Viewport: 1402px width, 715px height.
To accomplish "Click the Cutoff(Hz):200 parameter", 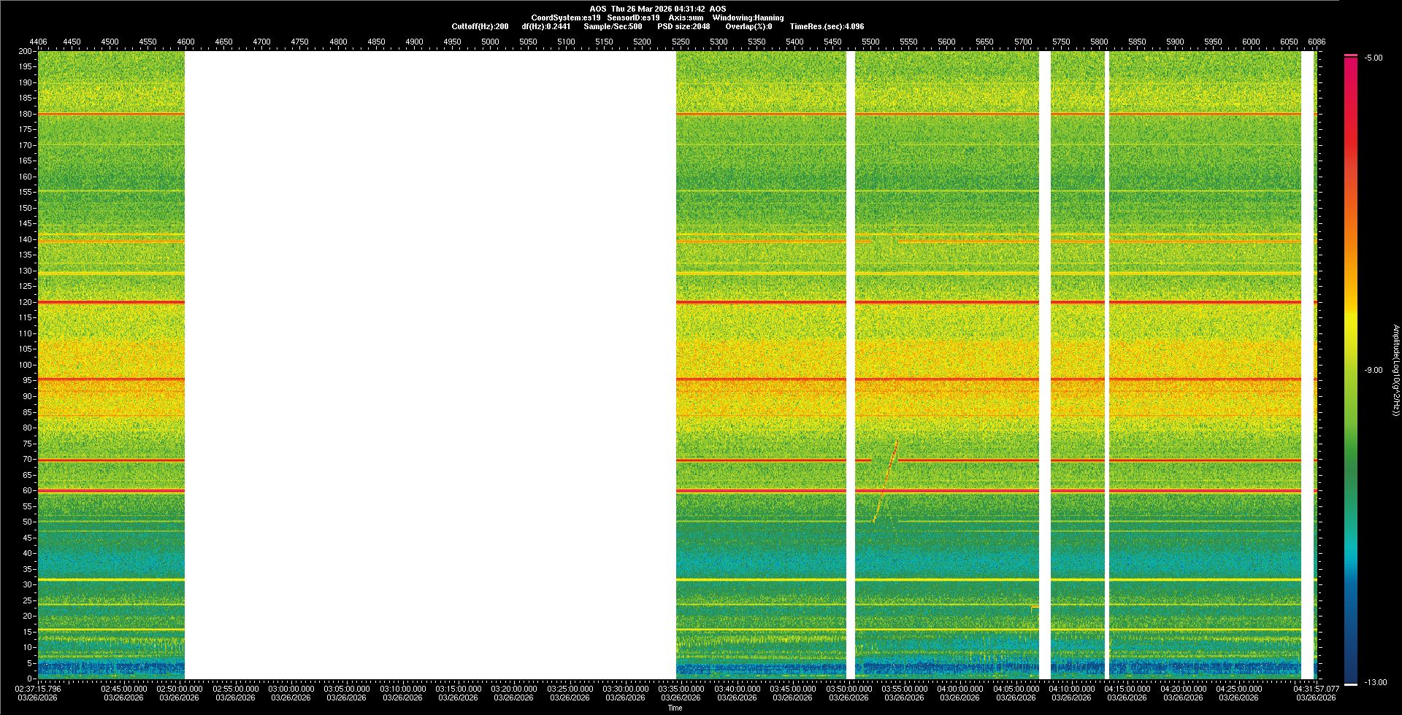I will pyautogui.click(x=480, y=26).
